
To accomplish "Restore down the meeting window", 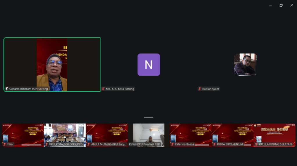I will (281, 5).
